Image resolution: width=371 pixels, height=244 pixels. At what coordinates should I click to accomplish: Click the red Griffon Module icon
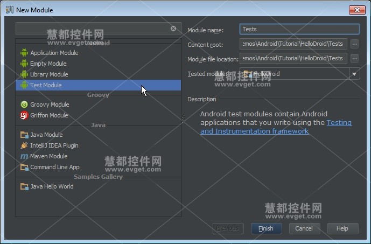24,115
